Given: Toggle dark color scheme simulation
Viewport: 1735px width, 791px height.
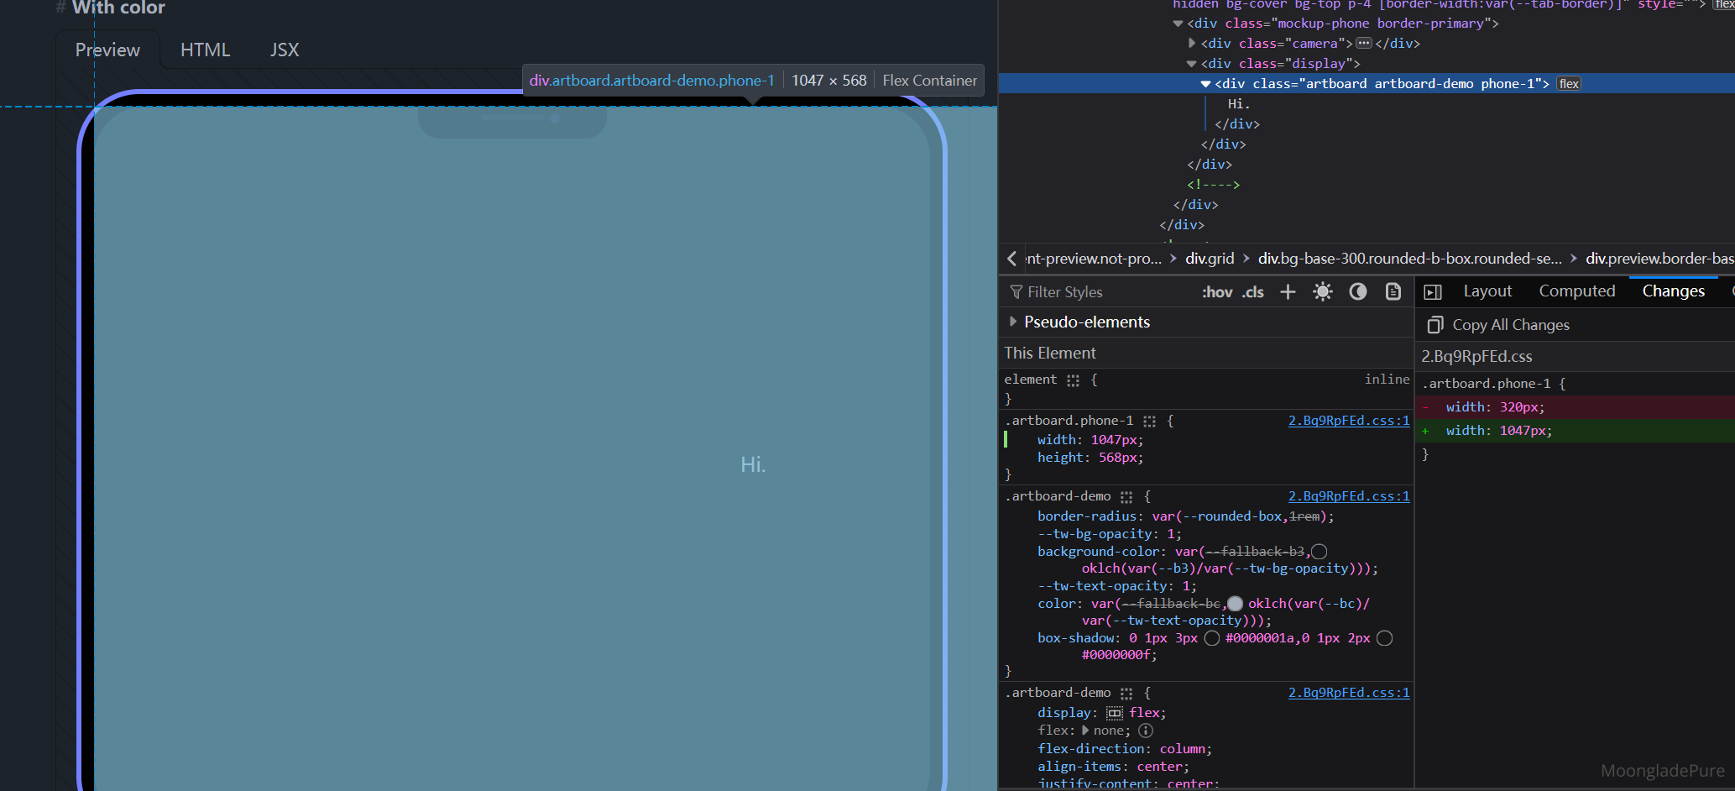Looking at the screenshot, I should [x=1358, y=292].
